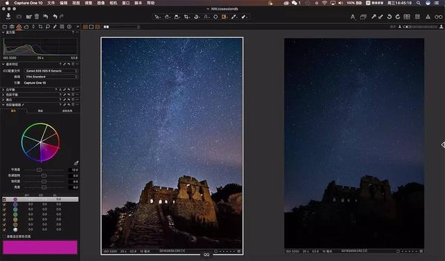Image resolution: width=445 pixels, height=261 pixels.
Task: Open the 文件 menu in menu bar
Action: 51,3
